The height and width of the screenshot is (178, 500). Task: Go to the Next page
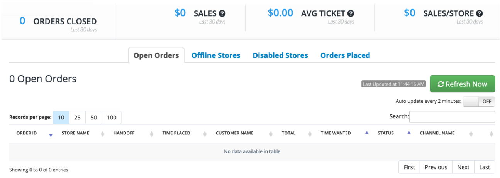pos(463,167)
